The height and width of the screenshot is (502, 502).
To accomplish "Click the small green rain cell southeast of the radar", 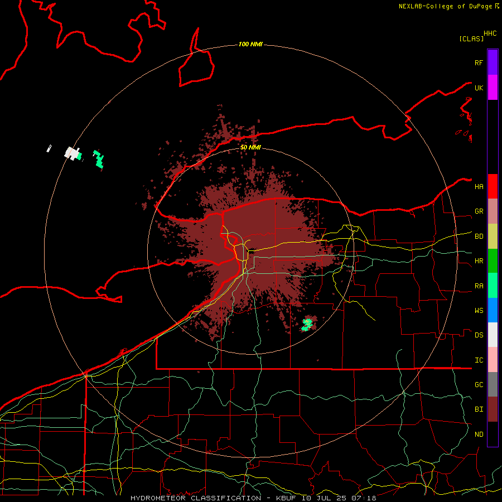I will pos(307,325).
